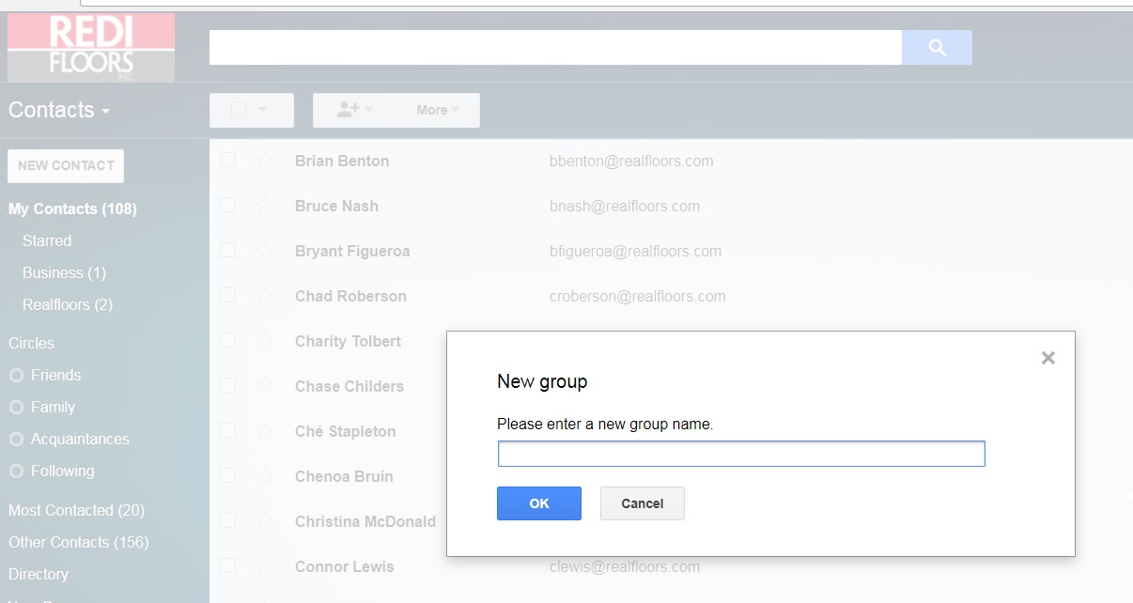Star the Christina McDonald contact
The height and width of the screenshot is (603, 1133).
pos(265,521)
